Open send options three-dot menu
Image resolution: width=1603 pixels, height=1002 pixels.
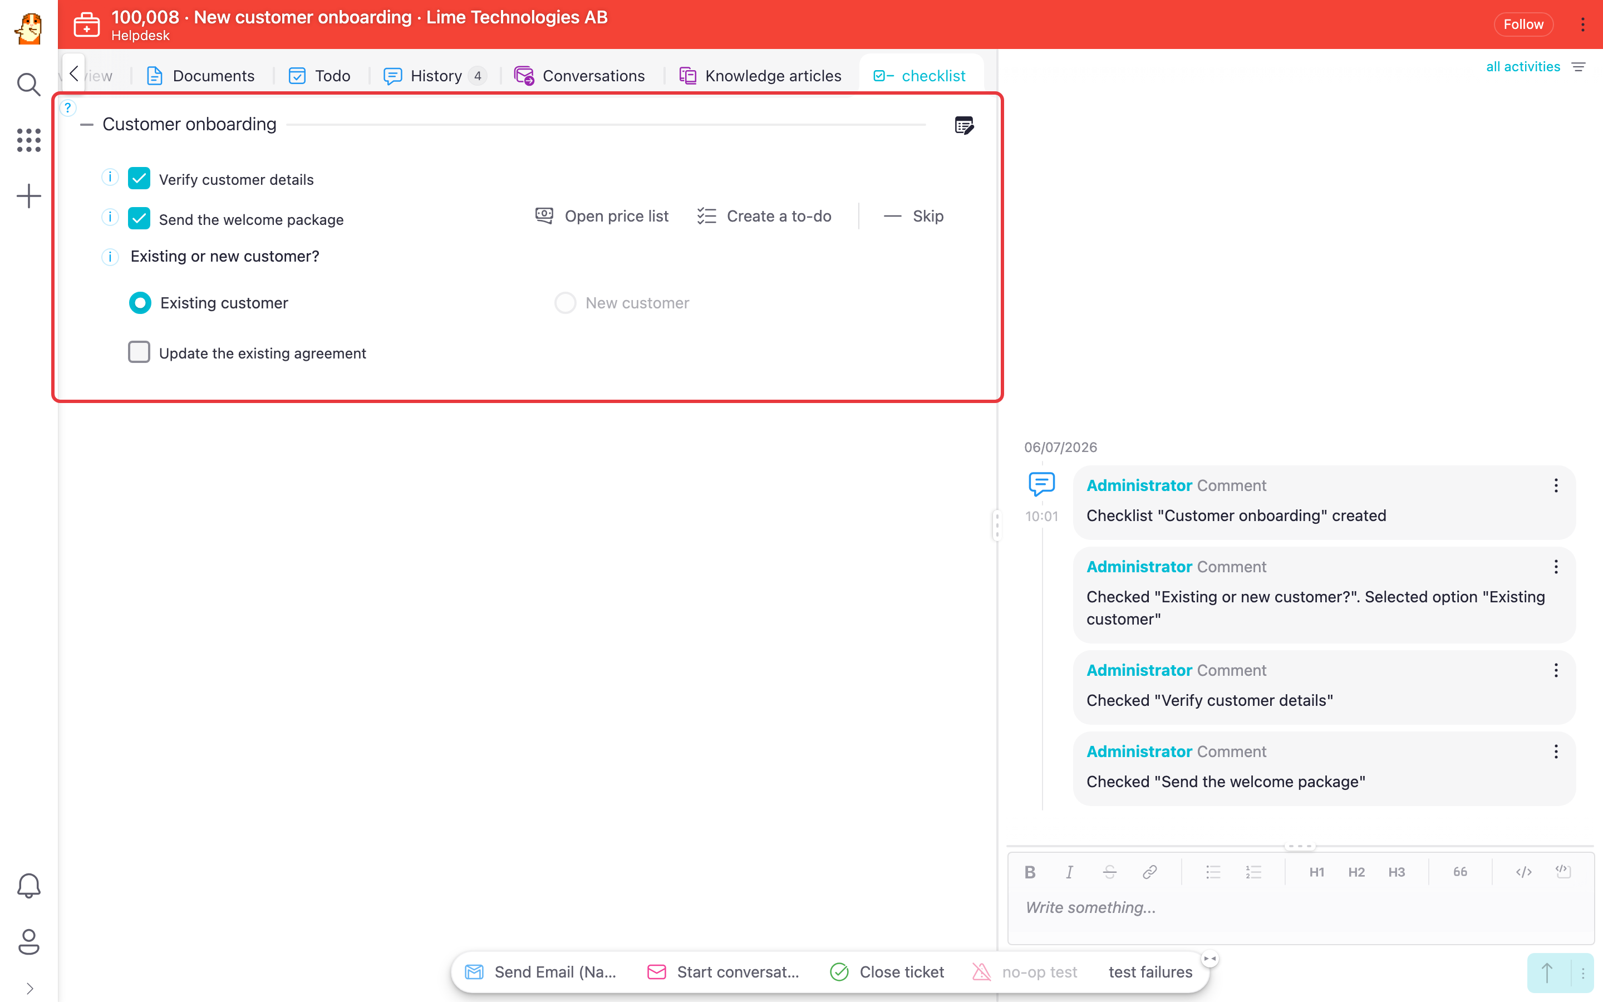point(1583,973)
